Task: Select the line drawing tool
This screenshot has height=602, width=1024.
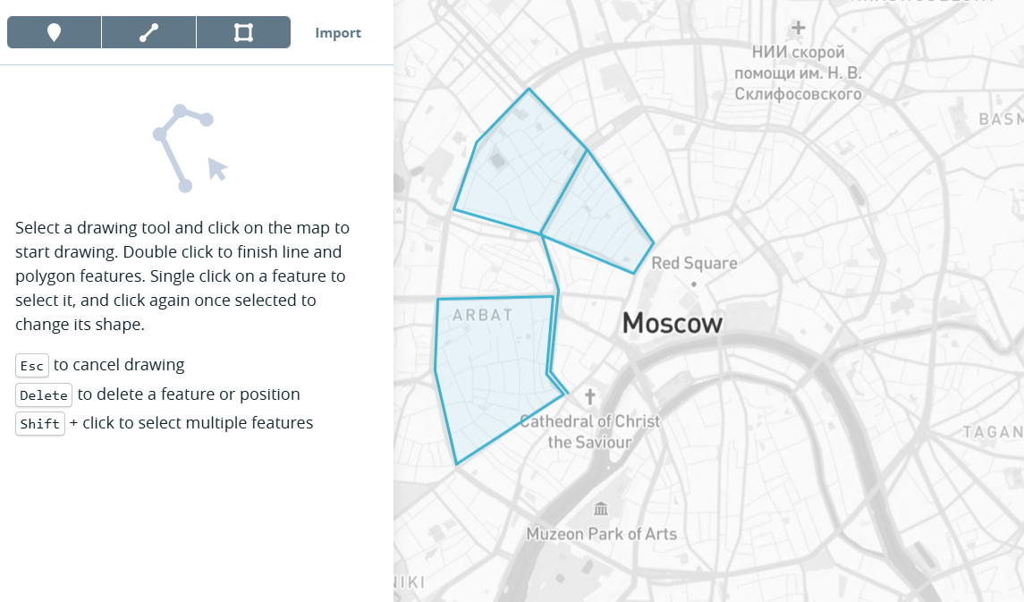Action: coord(148,33)
